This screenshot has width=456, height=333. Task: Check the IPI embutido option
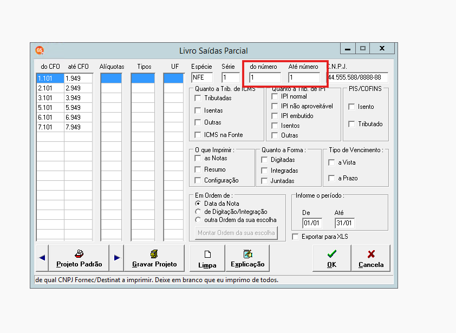[275, 116]
